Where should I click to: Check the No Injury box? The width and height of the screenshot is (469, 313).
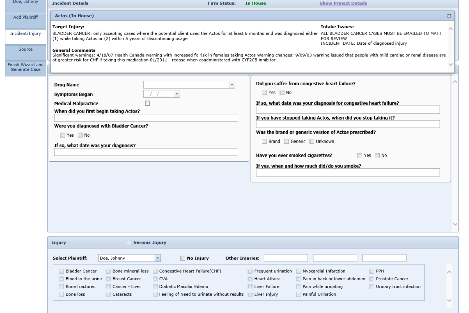183,258
